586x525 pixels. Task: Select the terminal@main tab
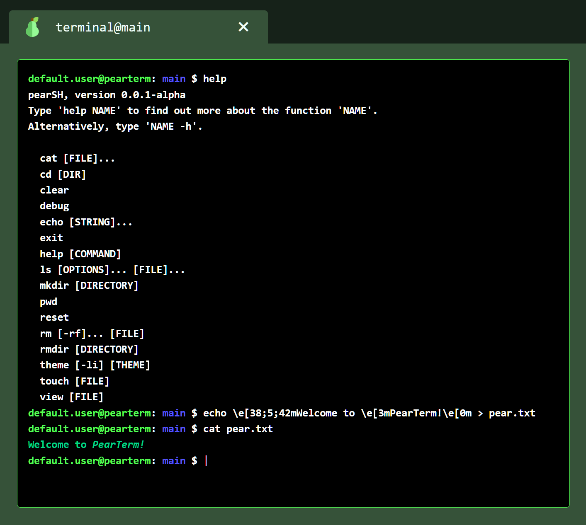(x=139, y=27)
